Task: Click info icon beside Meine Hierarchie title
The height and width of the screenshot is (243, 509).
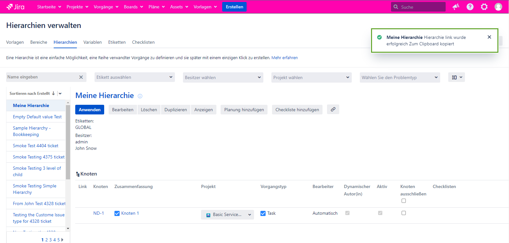Action: [x=140, y=96]
